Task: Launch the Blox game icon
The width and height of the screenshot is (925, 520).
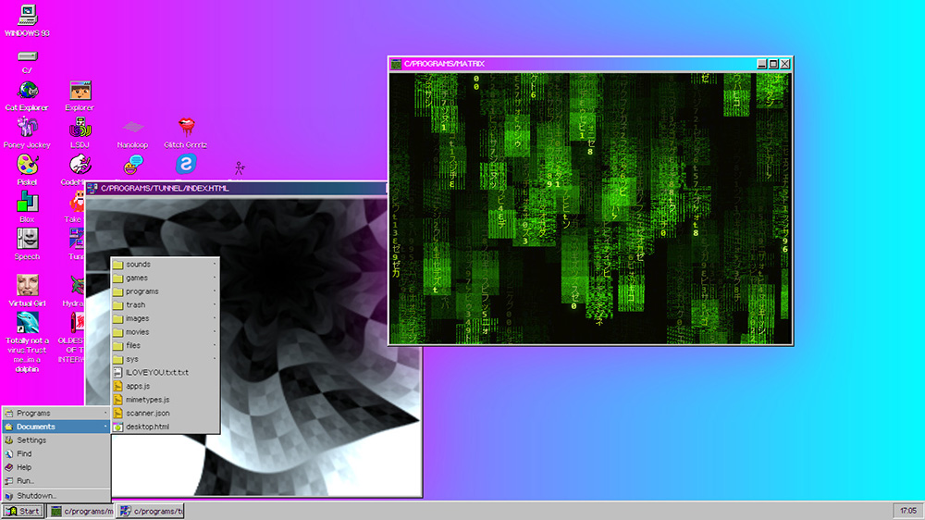Action: click(27, 207)
